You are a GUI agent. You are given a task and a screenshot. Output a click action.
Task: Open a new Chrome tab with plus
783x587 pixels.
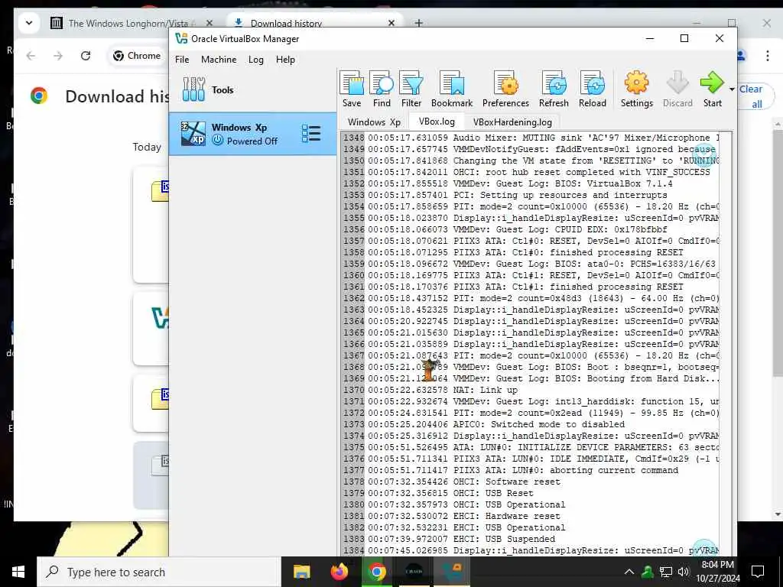[419, 23]
